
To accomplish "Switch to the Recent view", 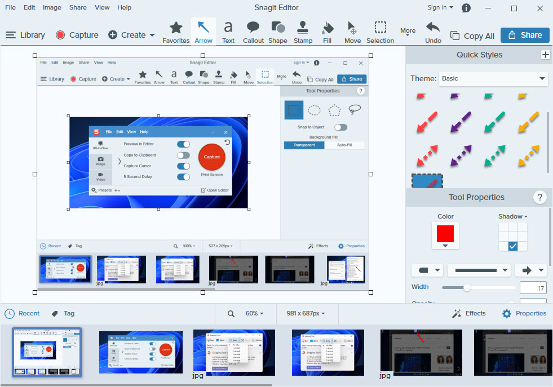I will (x=22, y=313).
